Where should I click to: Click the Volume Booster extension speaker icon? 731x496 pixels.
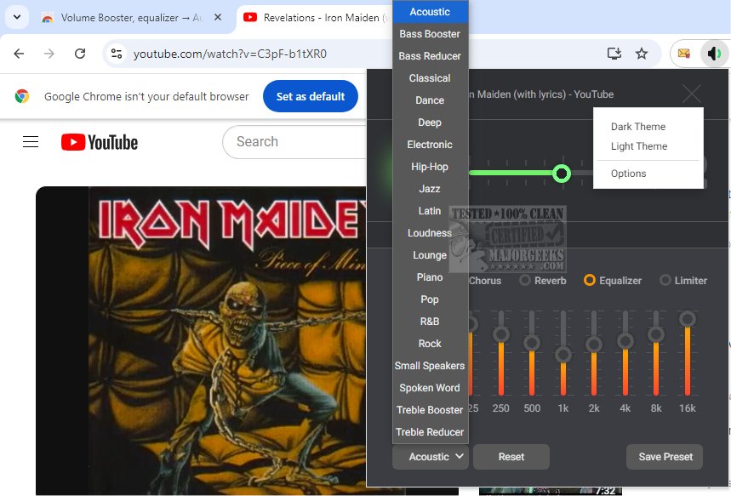pos(714,54)
